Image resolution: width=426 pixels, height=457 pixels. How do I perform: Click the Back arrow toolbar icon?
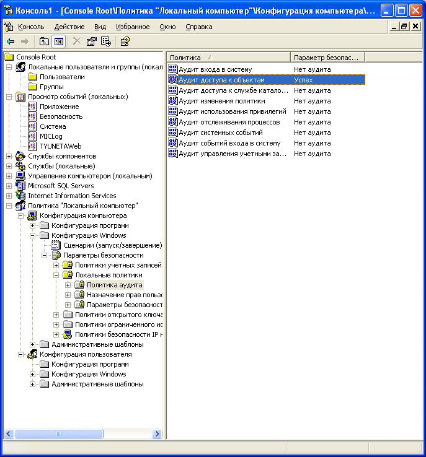(x=11, y=41)
